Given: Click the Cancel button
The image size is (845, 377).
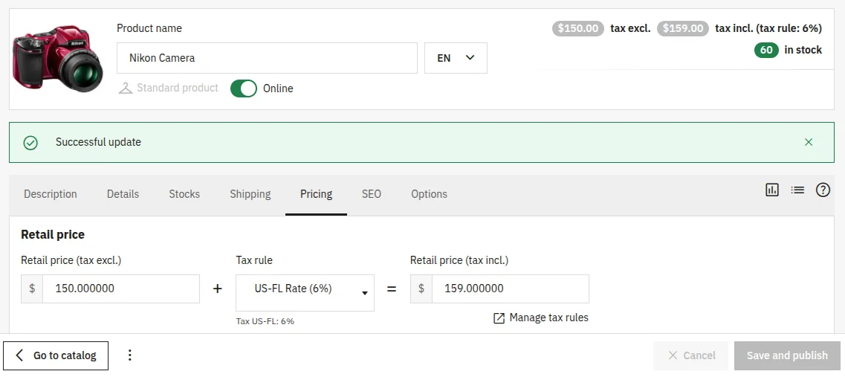Looking at the screenshot, I should point(691,355).
